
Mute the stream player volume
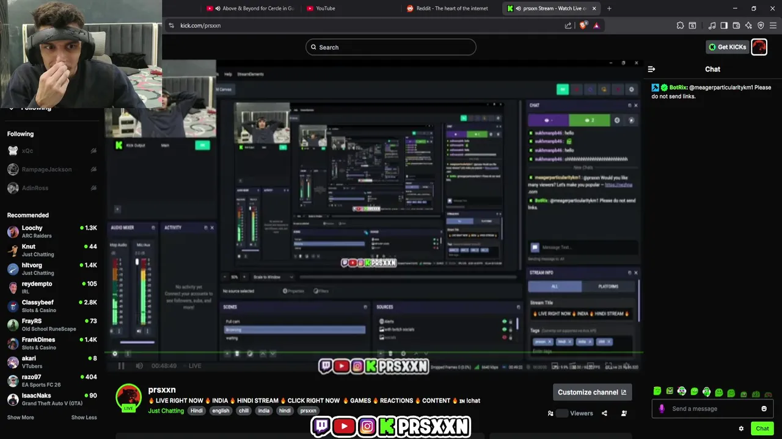click(139, 366)
